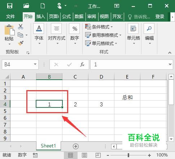This screenshot has height=159, width=175.
Task: Click the Cut scissors icon
Action: pyautogui.click(x=21, y=27)
